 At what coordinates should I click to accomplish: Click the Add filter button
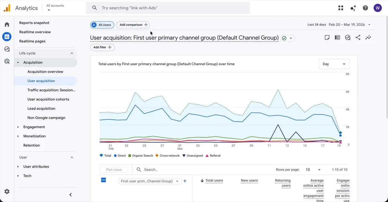click(x=102, y=47)
